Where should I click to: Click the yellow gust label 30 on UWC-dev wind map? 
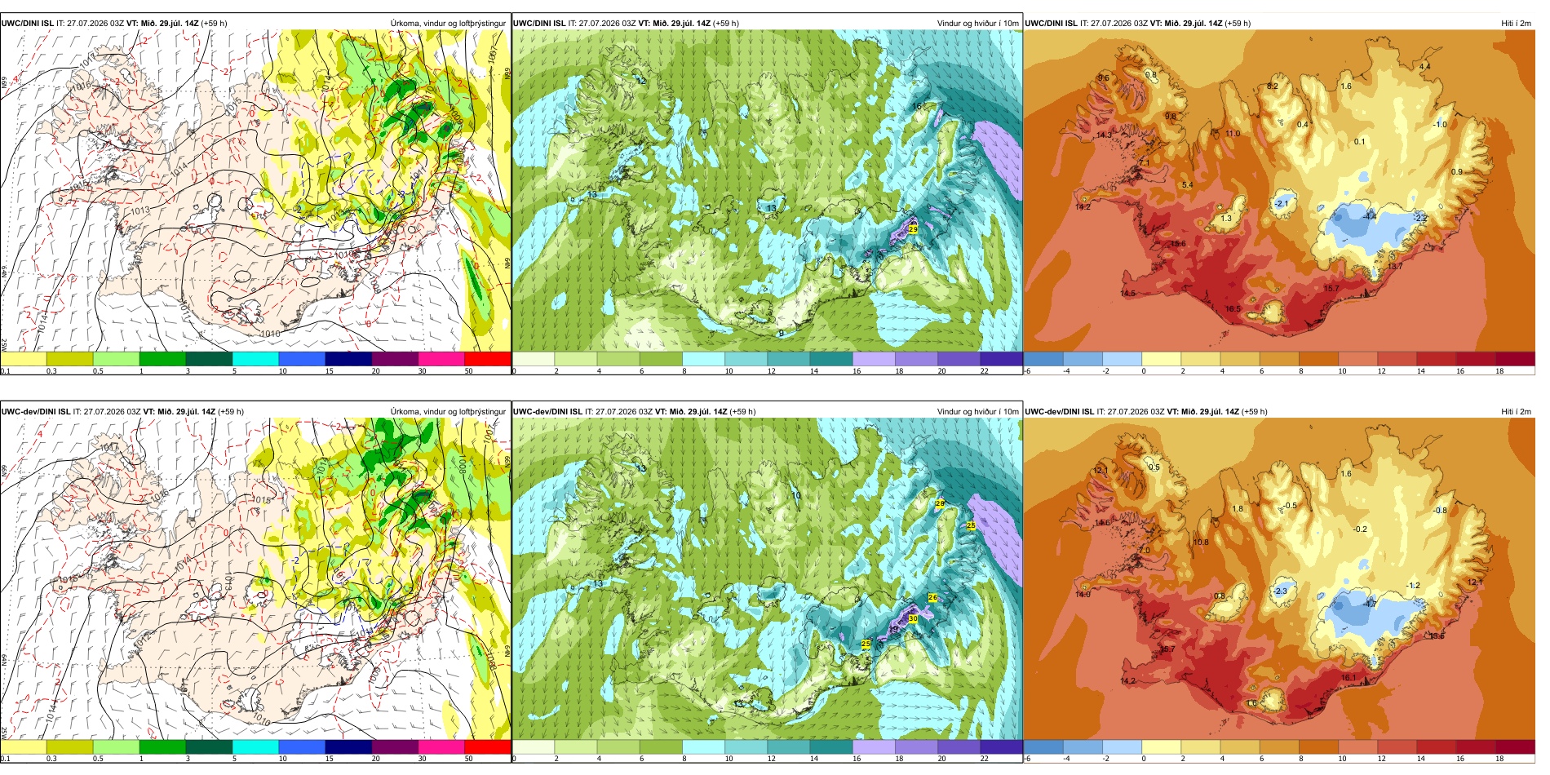[x=913, y=619]
